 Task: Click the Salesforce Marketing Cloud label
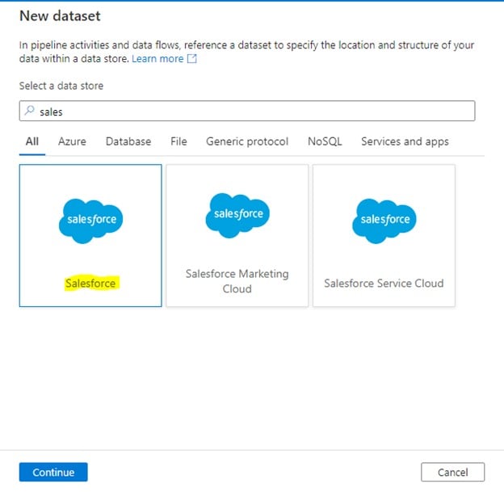coord(237,281)
